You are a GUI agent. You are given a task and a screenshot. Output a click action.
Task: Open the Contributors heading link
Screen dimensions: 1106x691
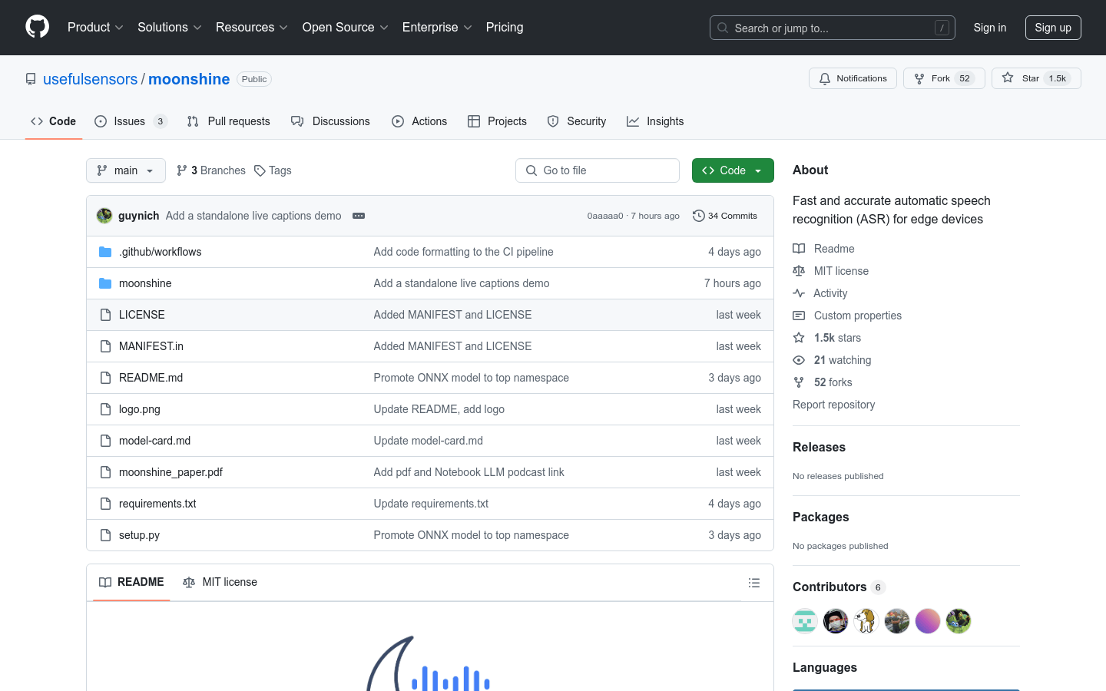point(839,587)
